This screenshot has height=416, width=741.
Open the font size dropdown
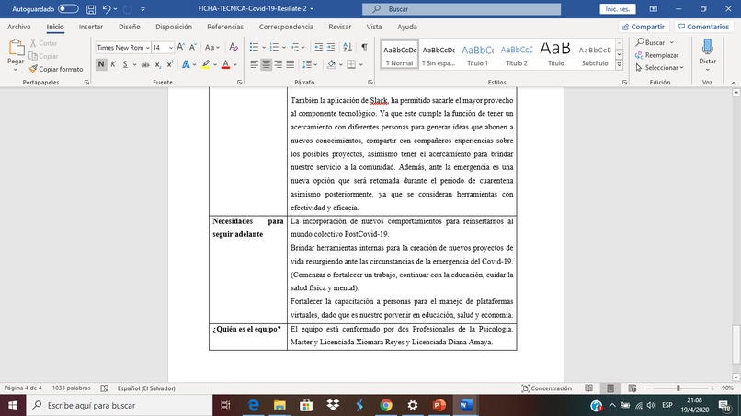click(x=171, y=48)
